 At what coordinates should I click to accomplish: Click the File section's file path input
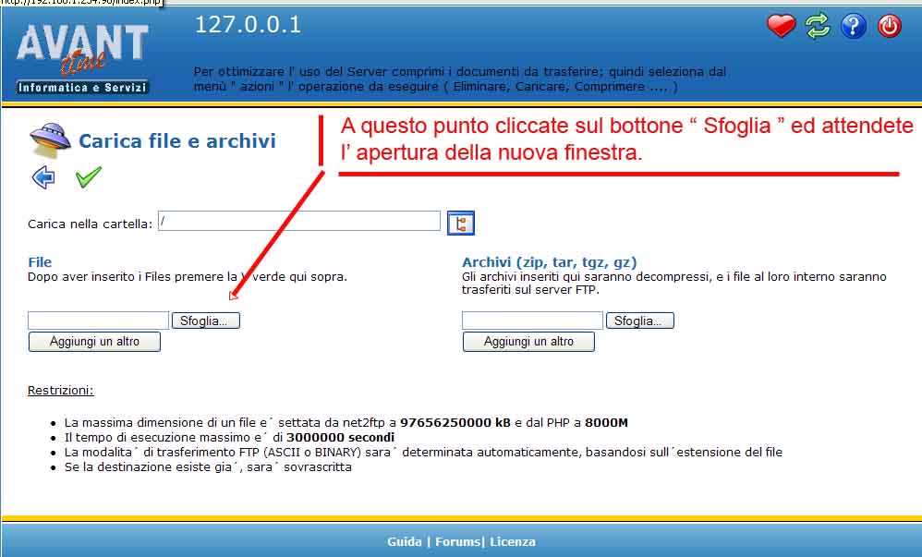(98, 321)
